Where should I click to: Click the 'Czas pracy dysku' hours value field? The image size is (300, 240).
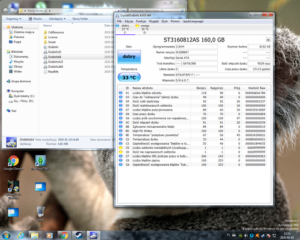(x=259, y=69)
